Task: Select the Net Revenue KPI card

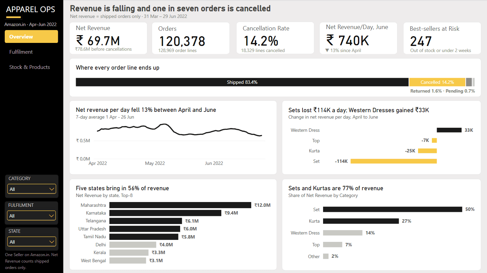Action: tap(108, 38)
